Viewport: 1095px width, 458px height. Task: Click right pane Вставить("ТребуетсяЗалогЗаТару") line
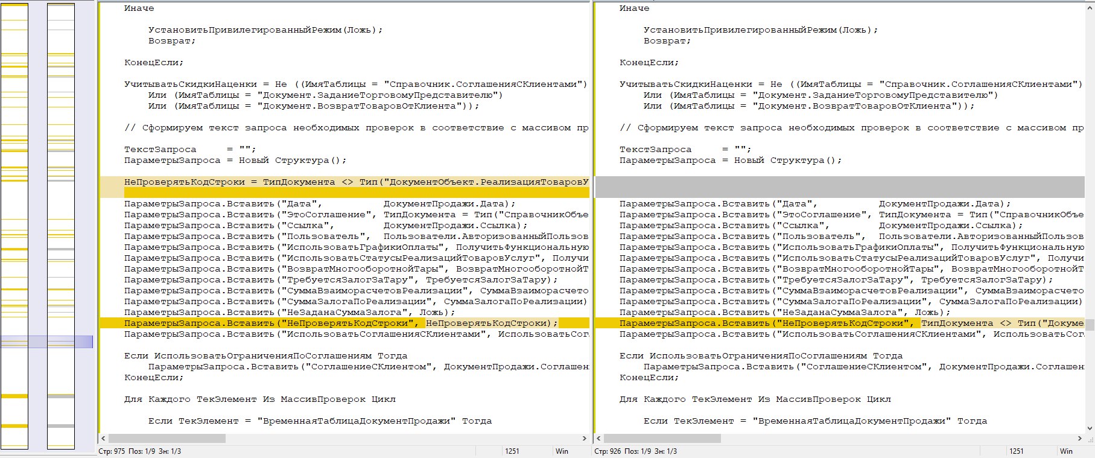pyautogui.click(x=836, y=280)
